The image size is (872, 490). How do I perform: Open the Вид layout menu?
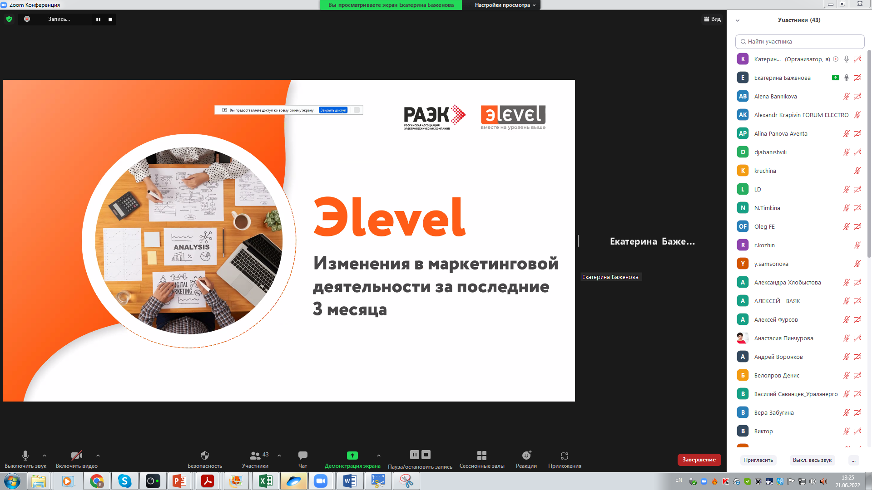pos(712,19)
